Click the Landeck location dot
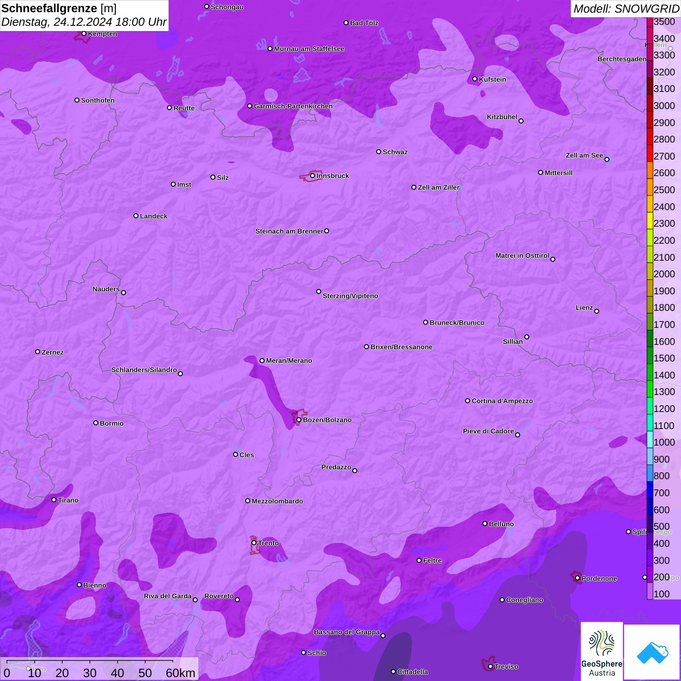 click(x=136, y=215)
